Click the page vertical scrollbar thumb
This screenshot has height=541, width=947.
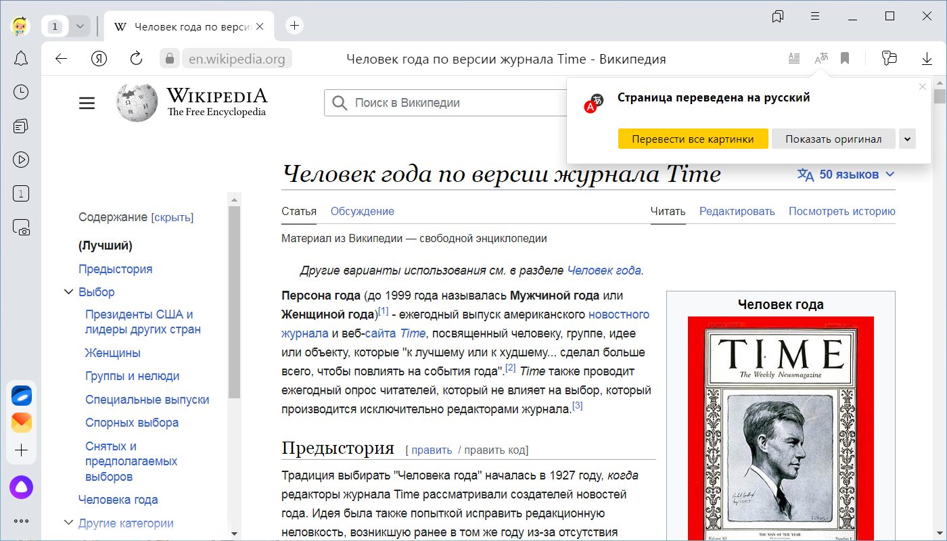coord(940,96)
